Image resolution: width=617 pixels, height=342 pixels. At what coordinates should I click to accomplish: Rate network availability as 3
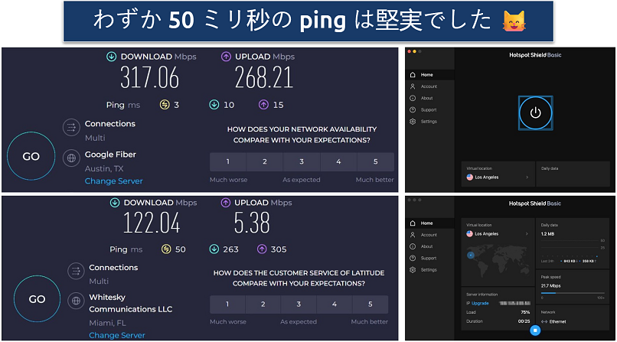pyautogui.click(x=302, y=162)
